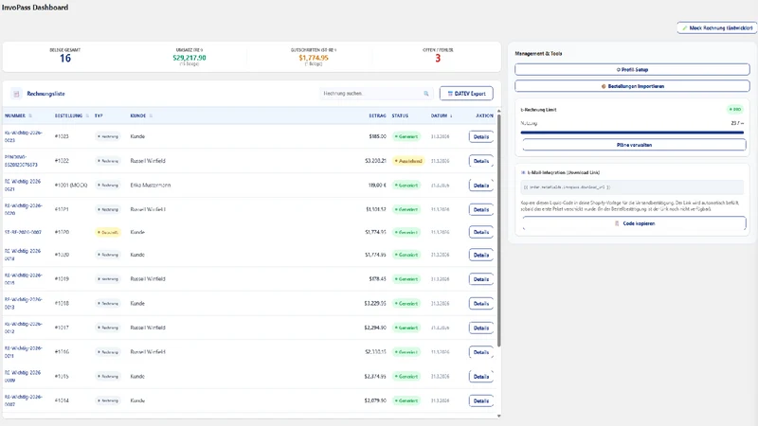Click the icon in Bestellungen importieren
This screenshot has width=758, height=426.
604,86
